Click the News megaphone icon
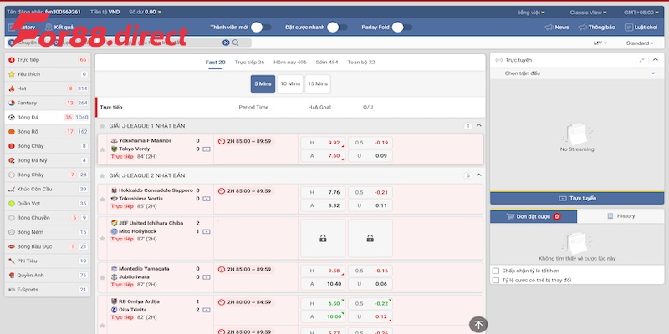The image size is (669, 334). (549, 28)
